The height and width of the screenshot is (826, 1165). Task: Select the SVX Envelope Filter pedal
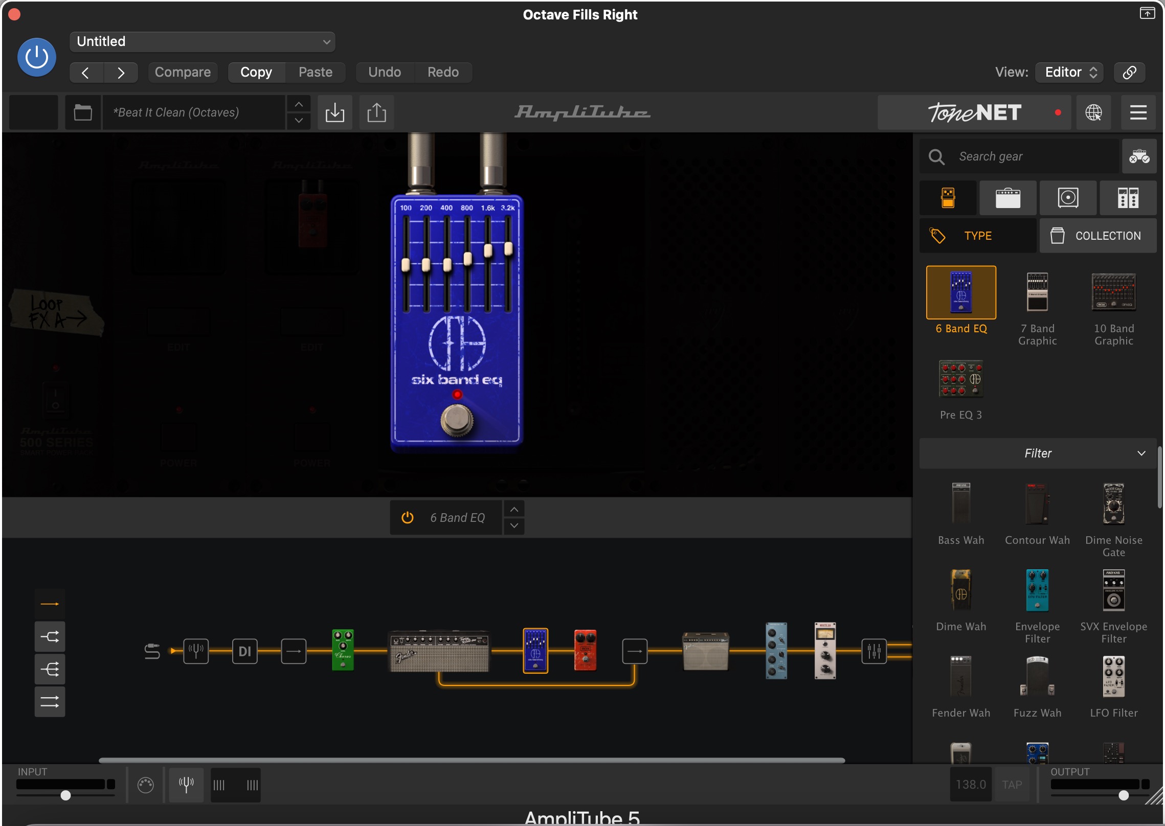[1113, 590]
